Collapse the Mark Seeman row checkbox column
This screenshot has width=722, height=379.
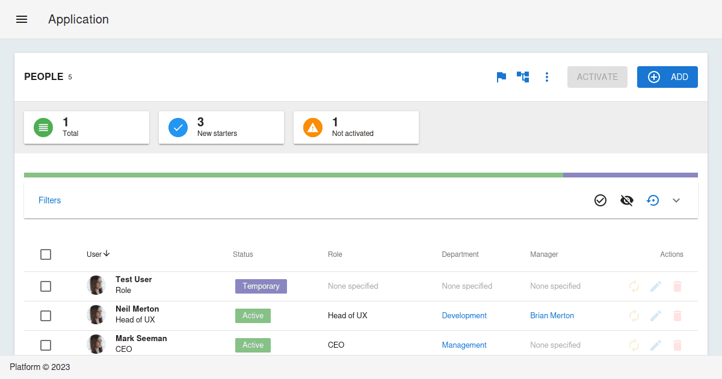tap(46, 345)
